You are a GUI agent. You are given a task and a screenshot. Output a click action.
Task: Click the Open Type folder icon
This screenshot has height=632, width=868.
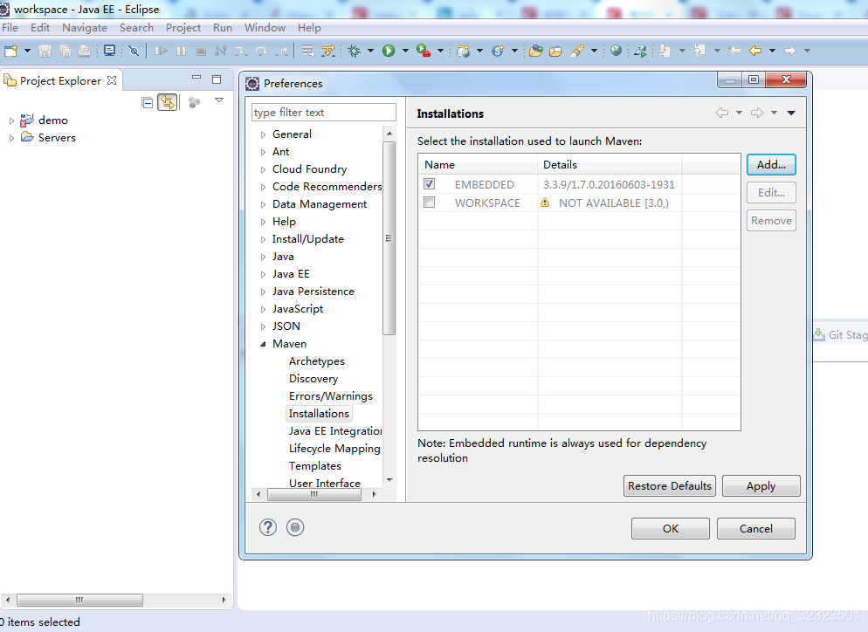click(535, 51)
